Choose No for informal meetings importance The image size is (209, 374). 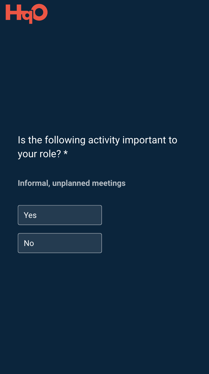pyautogui.click(x=60, y=243)
